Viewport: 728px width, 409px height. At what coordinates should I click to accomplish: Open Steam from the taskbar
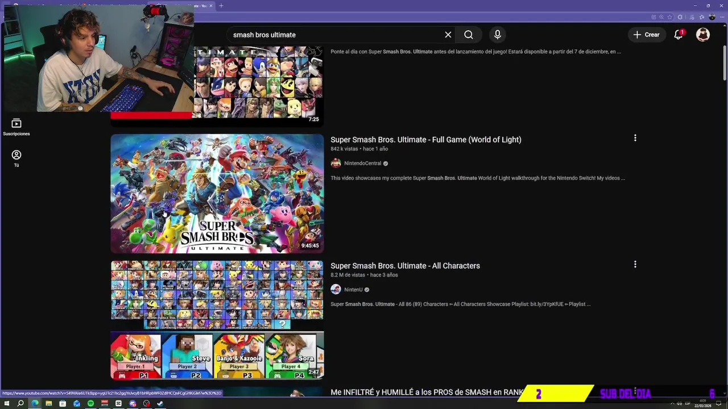pos(160,403)
